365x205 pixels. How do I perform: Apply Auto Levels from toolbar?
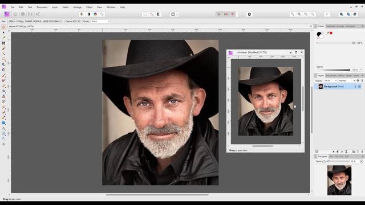point(82,14)
